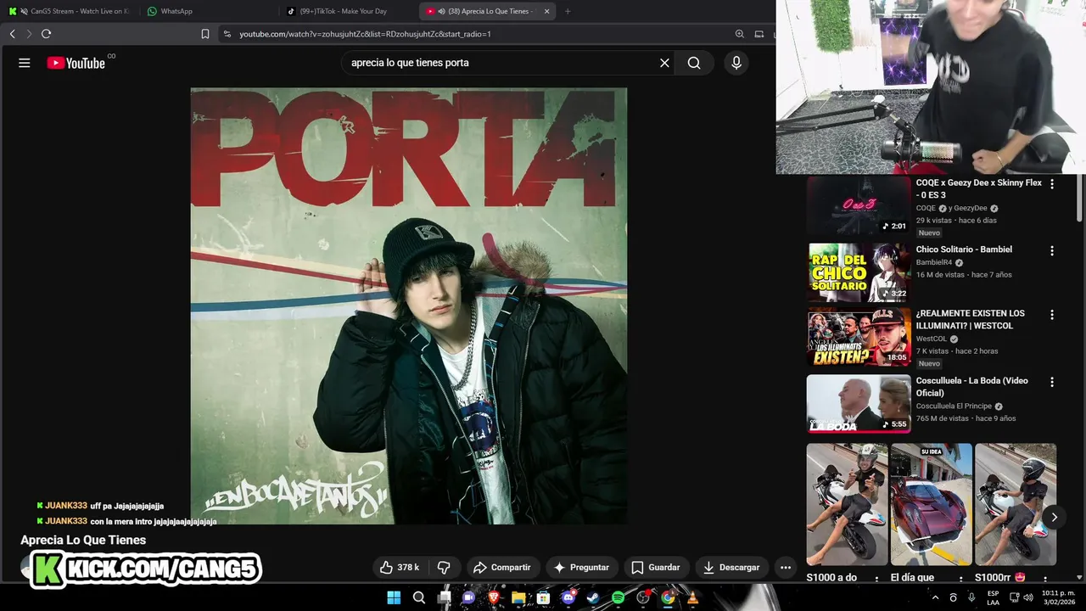1086x611 pixels.
Task: Go forward in browser history
Action: point(28,34)
